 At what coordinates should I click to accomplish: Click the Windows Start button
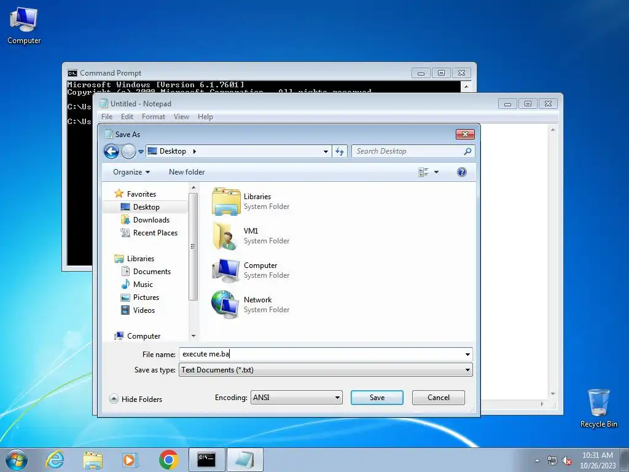click(x=17, y=460)
